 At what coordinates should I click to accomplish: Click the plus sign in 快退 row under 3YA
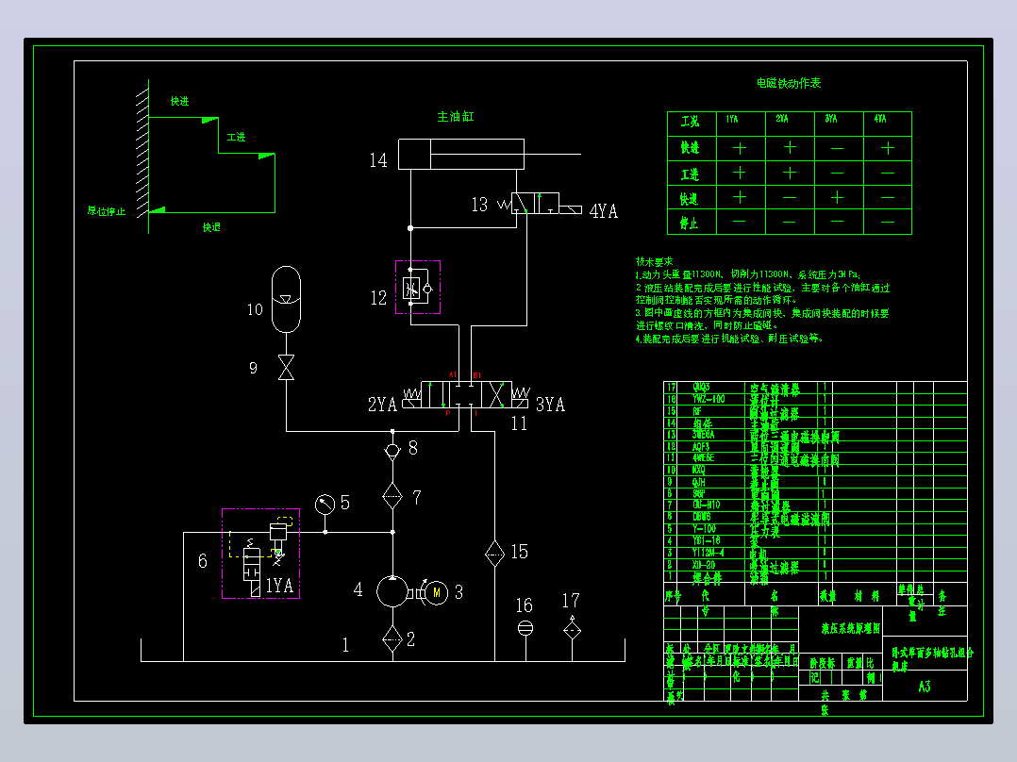coord(838,197)
